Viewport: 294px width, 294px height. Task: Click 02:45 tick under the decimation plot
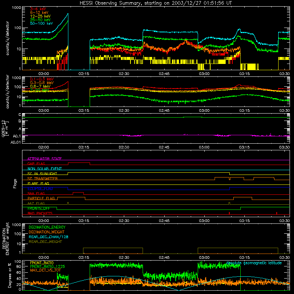tap(164, 258)
